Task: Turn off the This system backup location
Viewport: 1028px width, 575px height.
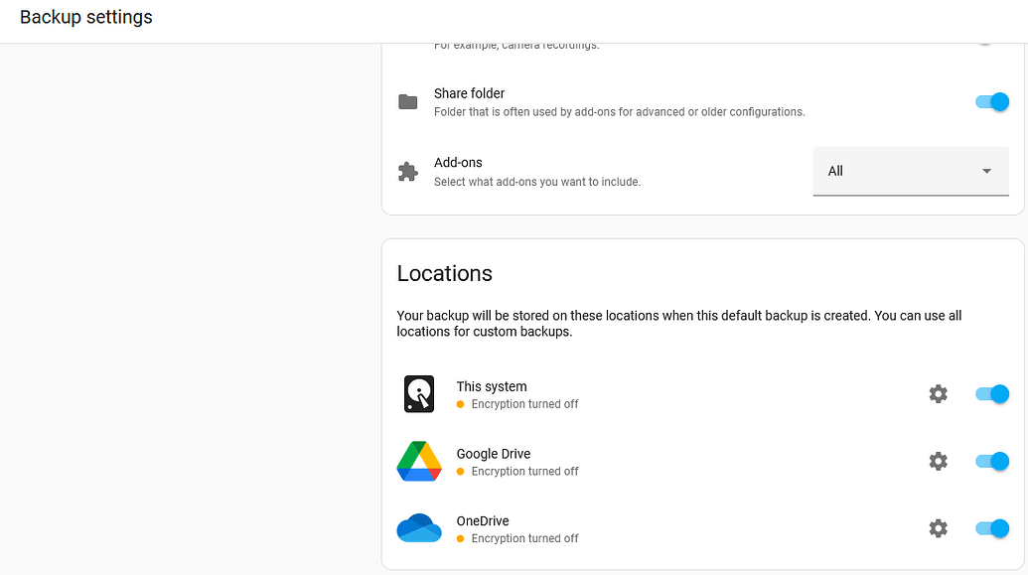Action: pos(991,393)
